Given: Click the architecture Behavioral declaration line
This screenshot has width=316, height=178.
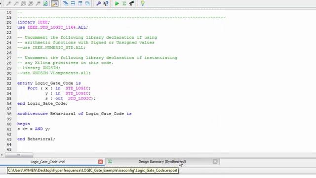Looking at the screenshot, I should (75, 114).
